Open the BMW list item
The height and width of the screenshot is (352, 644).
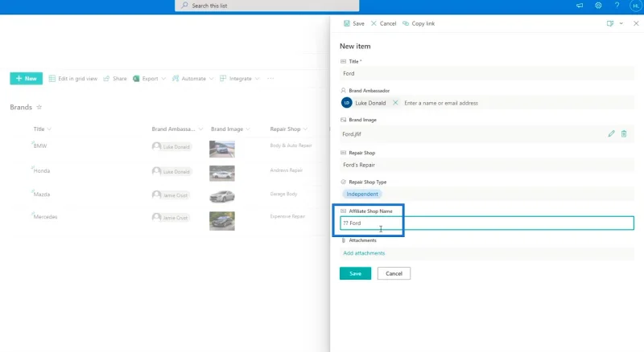click(40, 145)
